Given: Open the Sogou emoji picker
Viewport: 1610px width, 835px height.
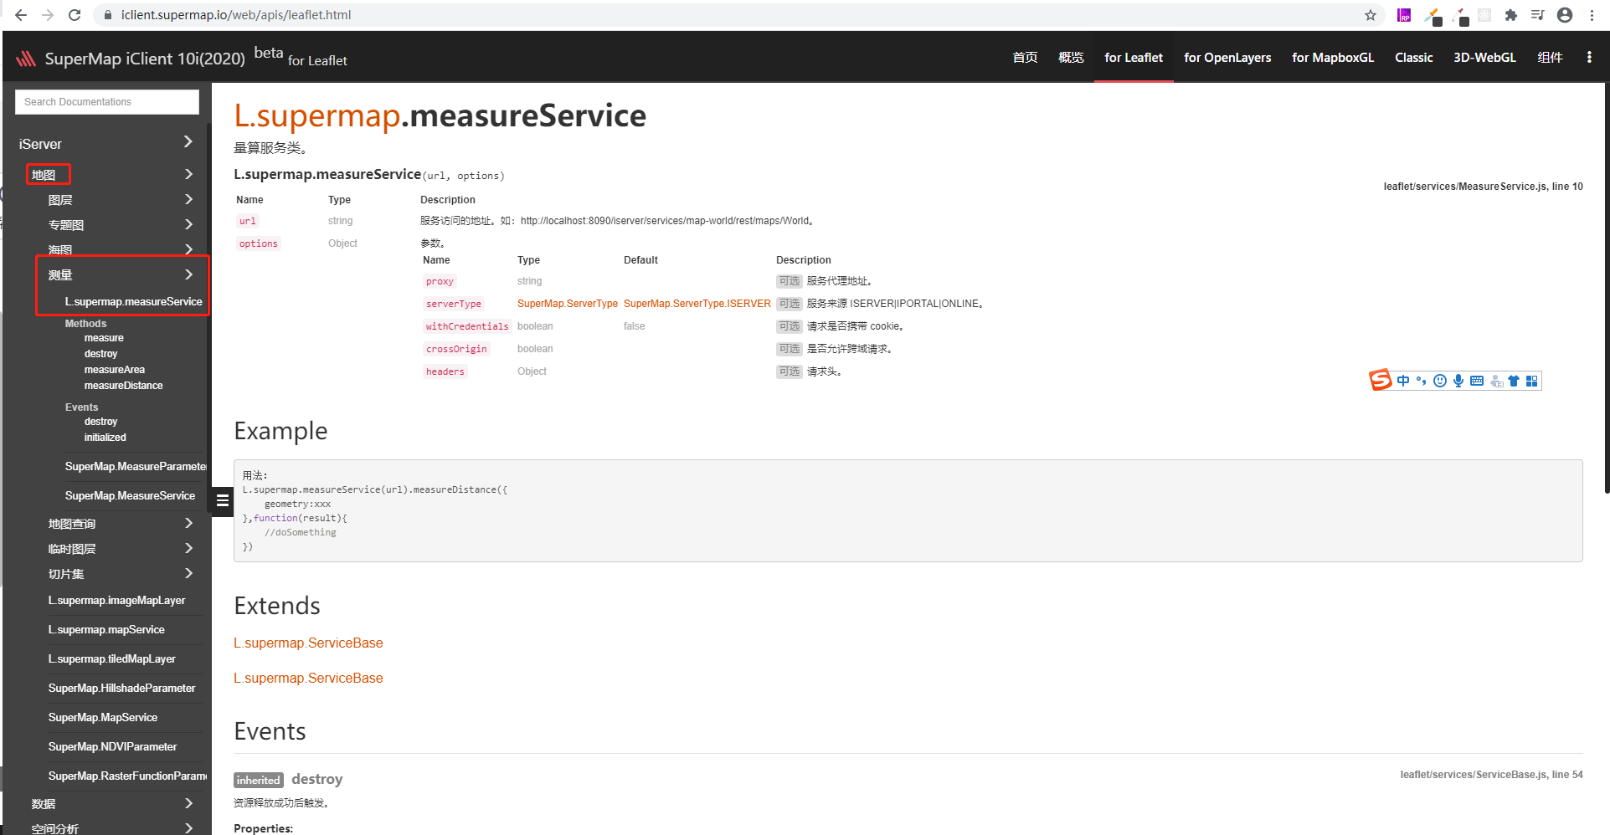Looking at the screenshot, I should (x=1440, y=381).
